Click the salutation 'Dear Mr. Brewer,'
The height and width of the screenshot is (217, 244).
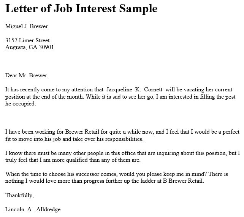27,75
